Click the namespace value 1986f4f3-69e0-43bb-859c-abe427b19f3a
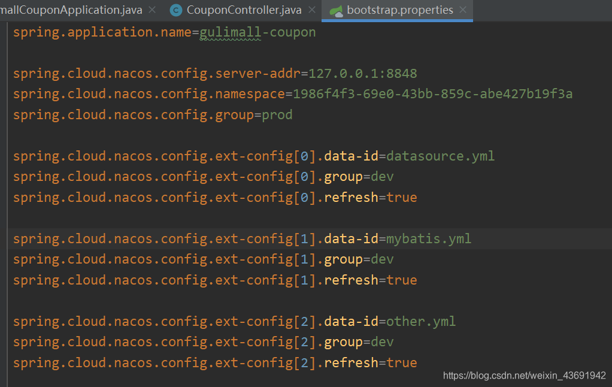 (x=432, y=94)
